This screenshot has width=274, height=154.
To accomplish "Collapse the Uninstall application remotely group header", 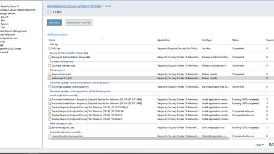I will tap(65, 132).
